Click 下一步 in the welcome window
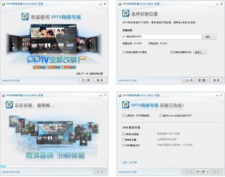Viewport: 225px width, 177px height. (85, 80)
